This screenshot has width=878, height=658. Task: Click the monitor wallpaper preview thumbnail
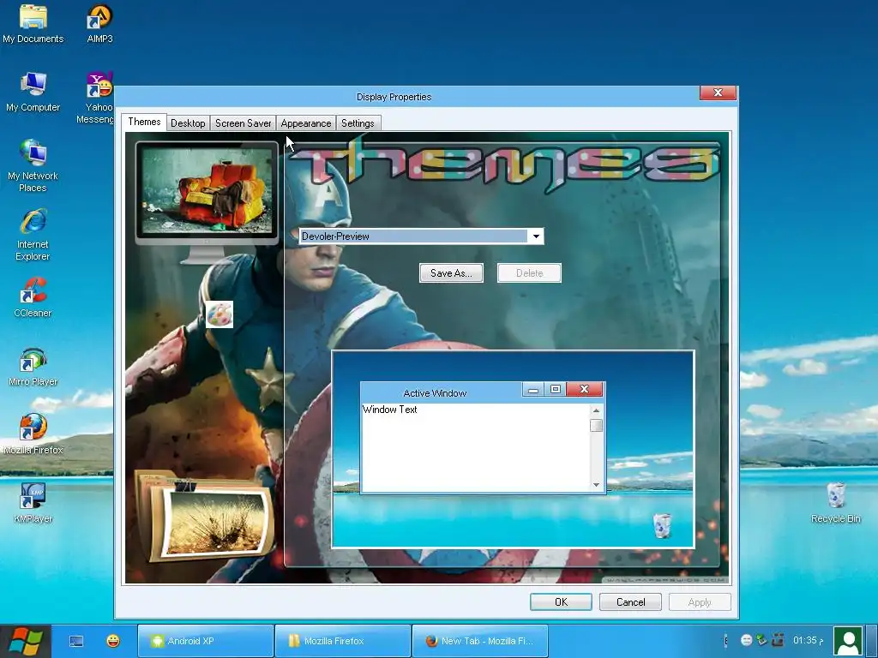(x=207, y=193)
